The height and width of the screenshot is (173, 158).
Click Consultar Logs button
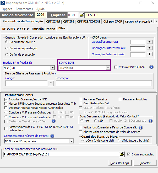click(120, 163)
